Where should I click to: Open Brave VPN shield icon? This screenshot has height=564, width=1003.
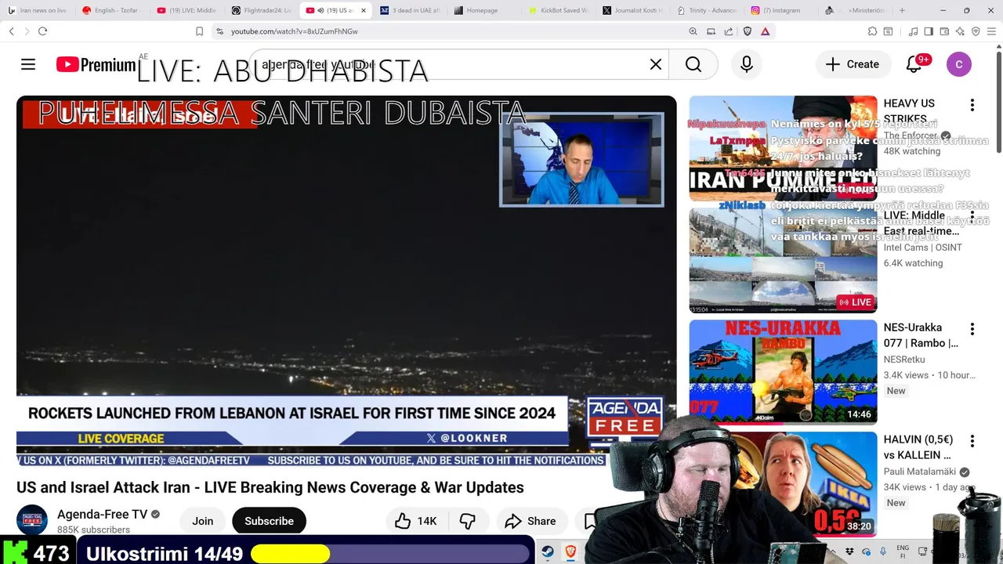click(976, 31)
